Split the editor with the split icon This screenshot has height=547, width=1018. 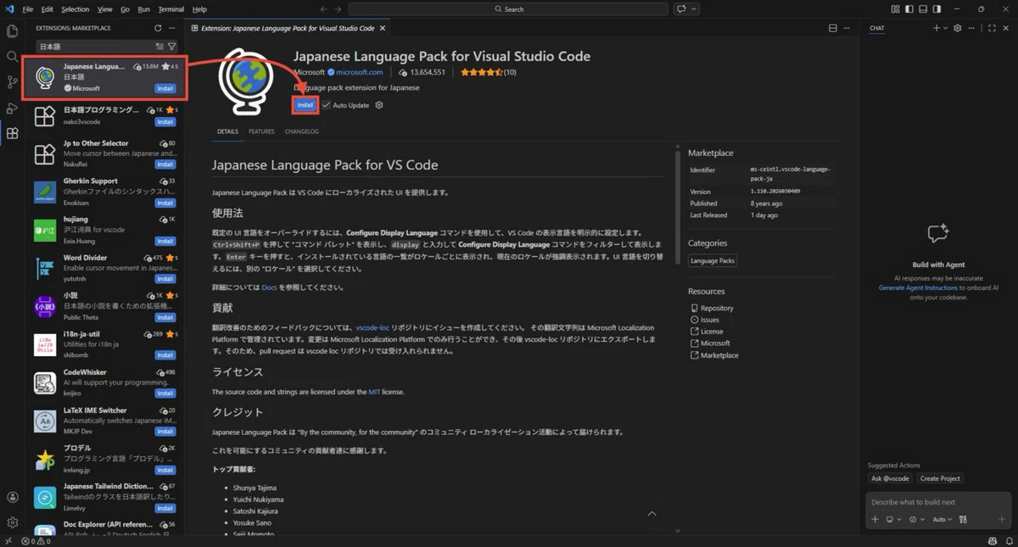[832, 28]
